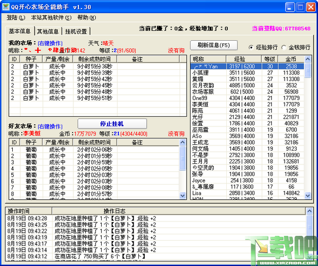Image resolution: width=318 pixels, height=266 pixels.
Task: Select 何文娟 in the ranking list
Action: pos(247,149)
